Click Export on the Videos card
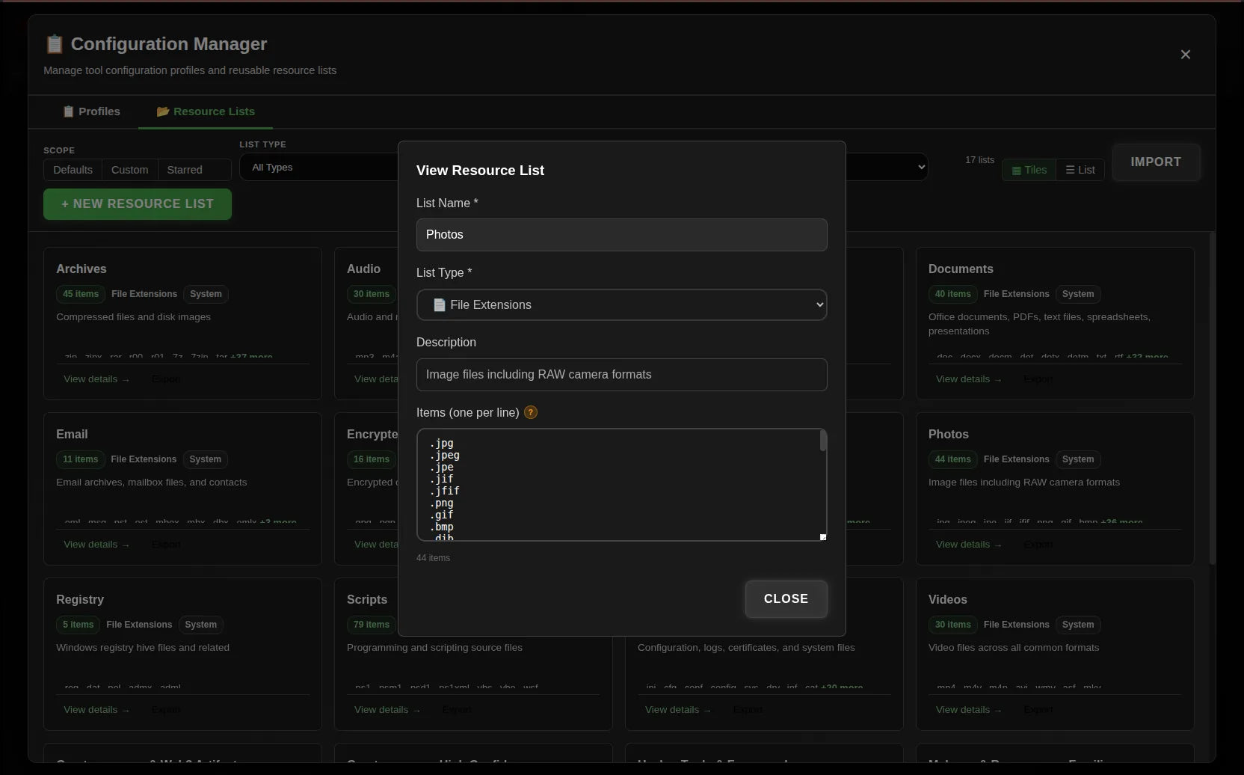1244x775 pixels. pyautogui.click(x=1038, y=710)
